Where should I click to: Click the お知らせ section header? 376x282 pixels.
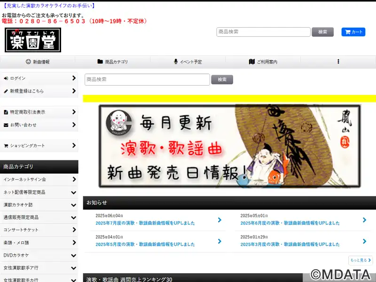[x=229, y=203]
